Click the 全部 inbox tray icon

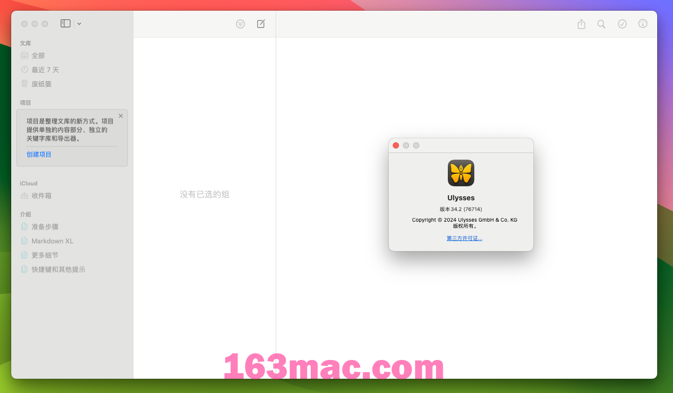(24, 55)
